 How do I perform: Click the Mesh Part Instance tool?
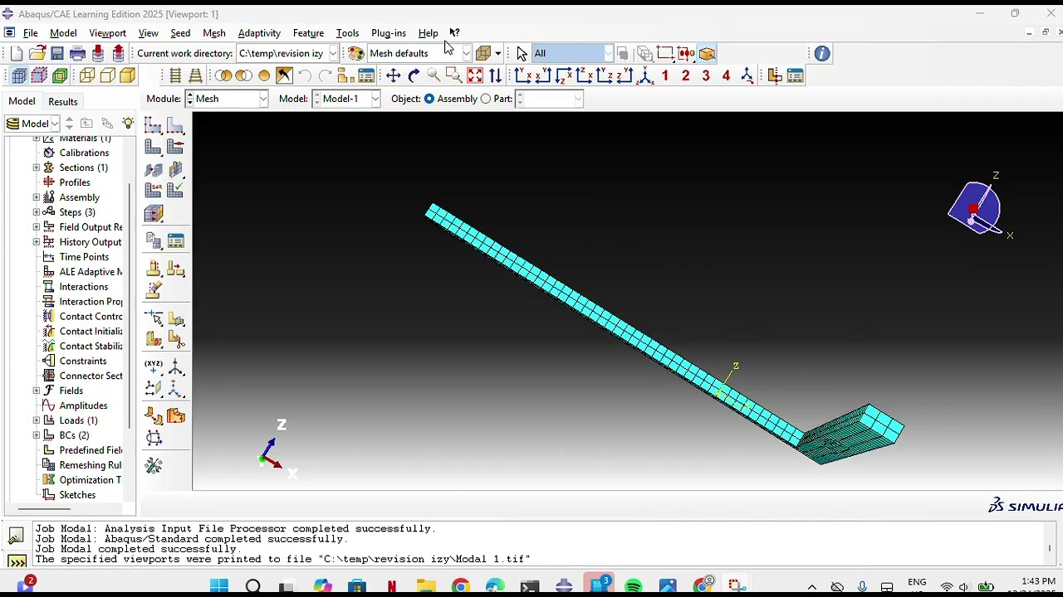pyautogui.click(x=154, y=147)
